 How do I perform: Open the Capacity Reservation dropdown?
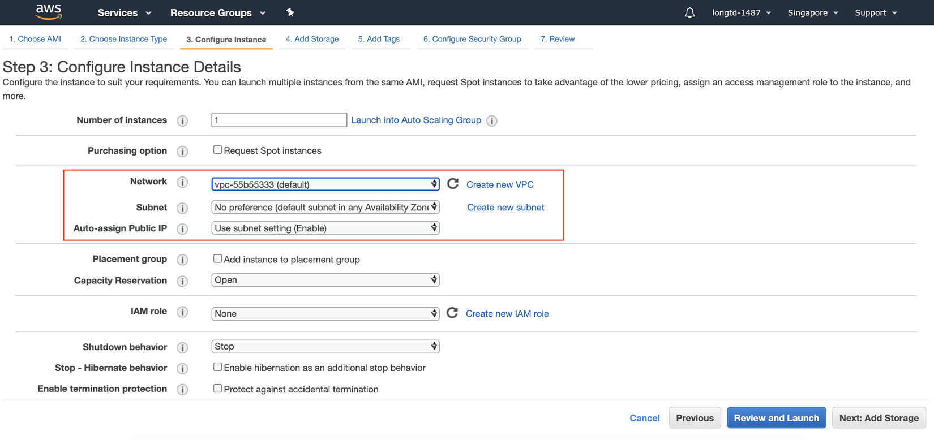point(325,280)
